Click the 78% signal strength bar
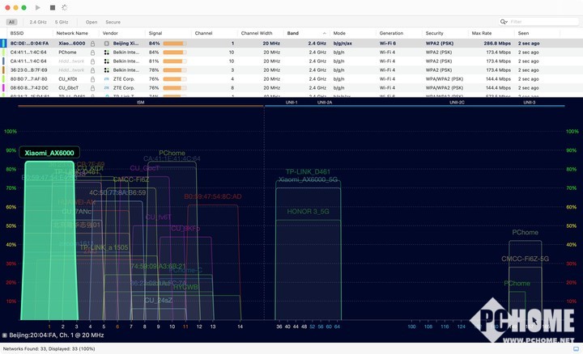The image size is (583, 354). [175, 70]
